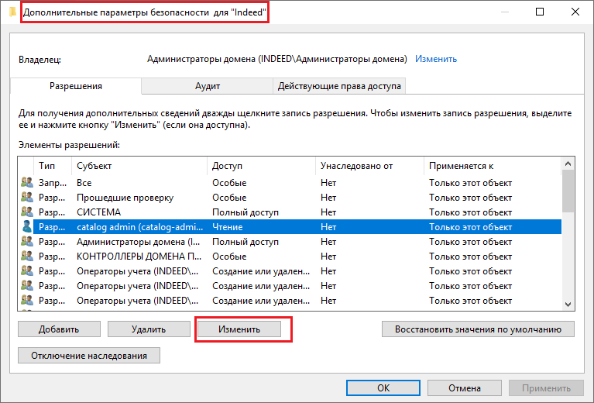The width and height of the screenshot is (594, 403).
Task: Confirm the dialog with OK button
Action: (383, 387)
